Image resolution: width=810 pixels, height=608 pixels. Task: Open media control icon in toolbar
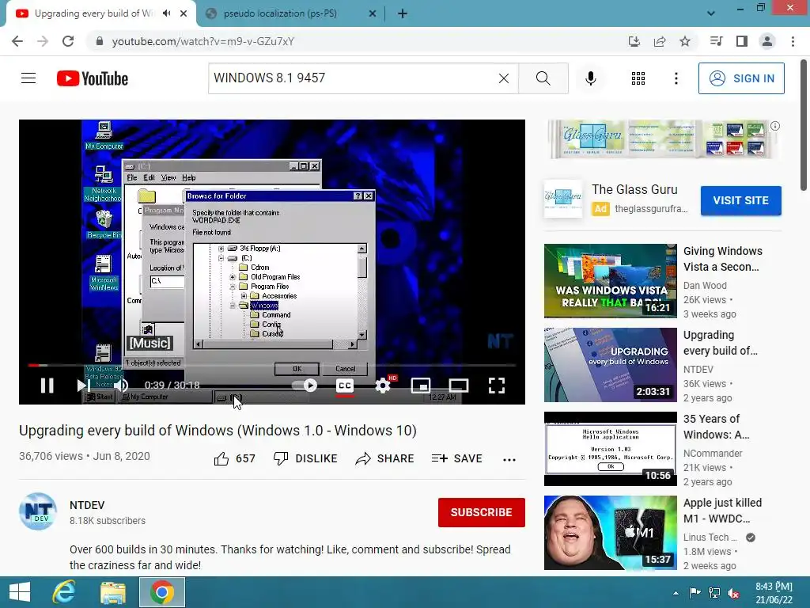coord(716,41)
